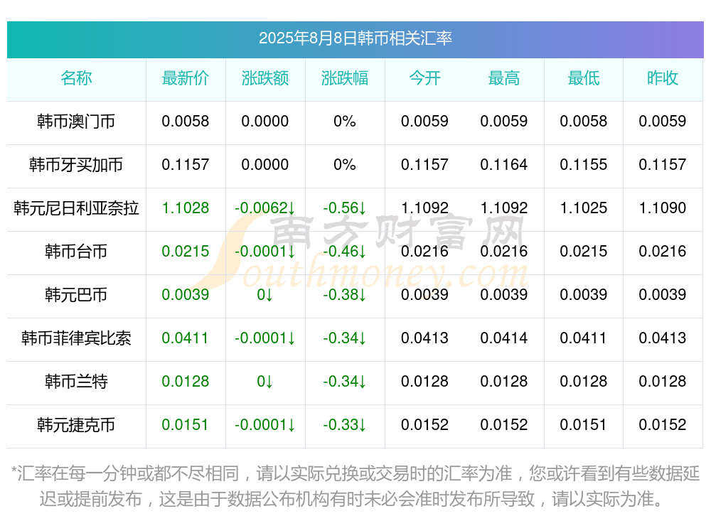This screenshot has height=521, width=711.
Task: Click latest price 0.0215 for 韩币台币
Action: (185, 251)
